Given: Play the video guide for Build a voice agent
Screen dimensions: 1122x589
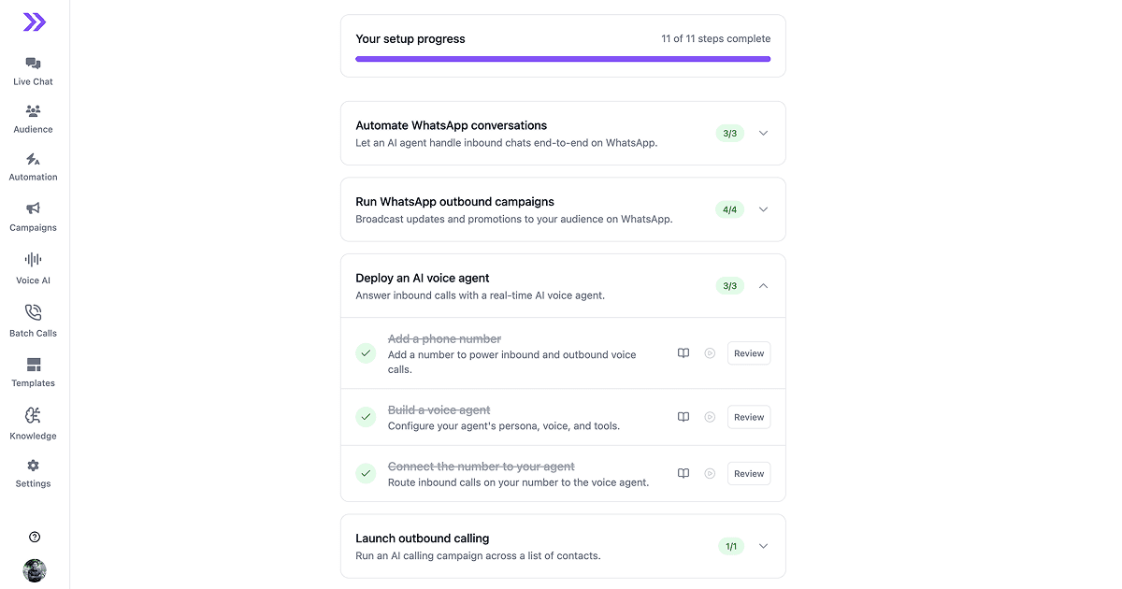Looking at the screenshot, I should (x=710, y=417).
